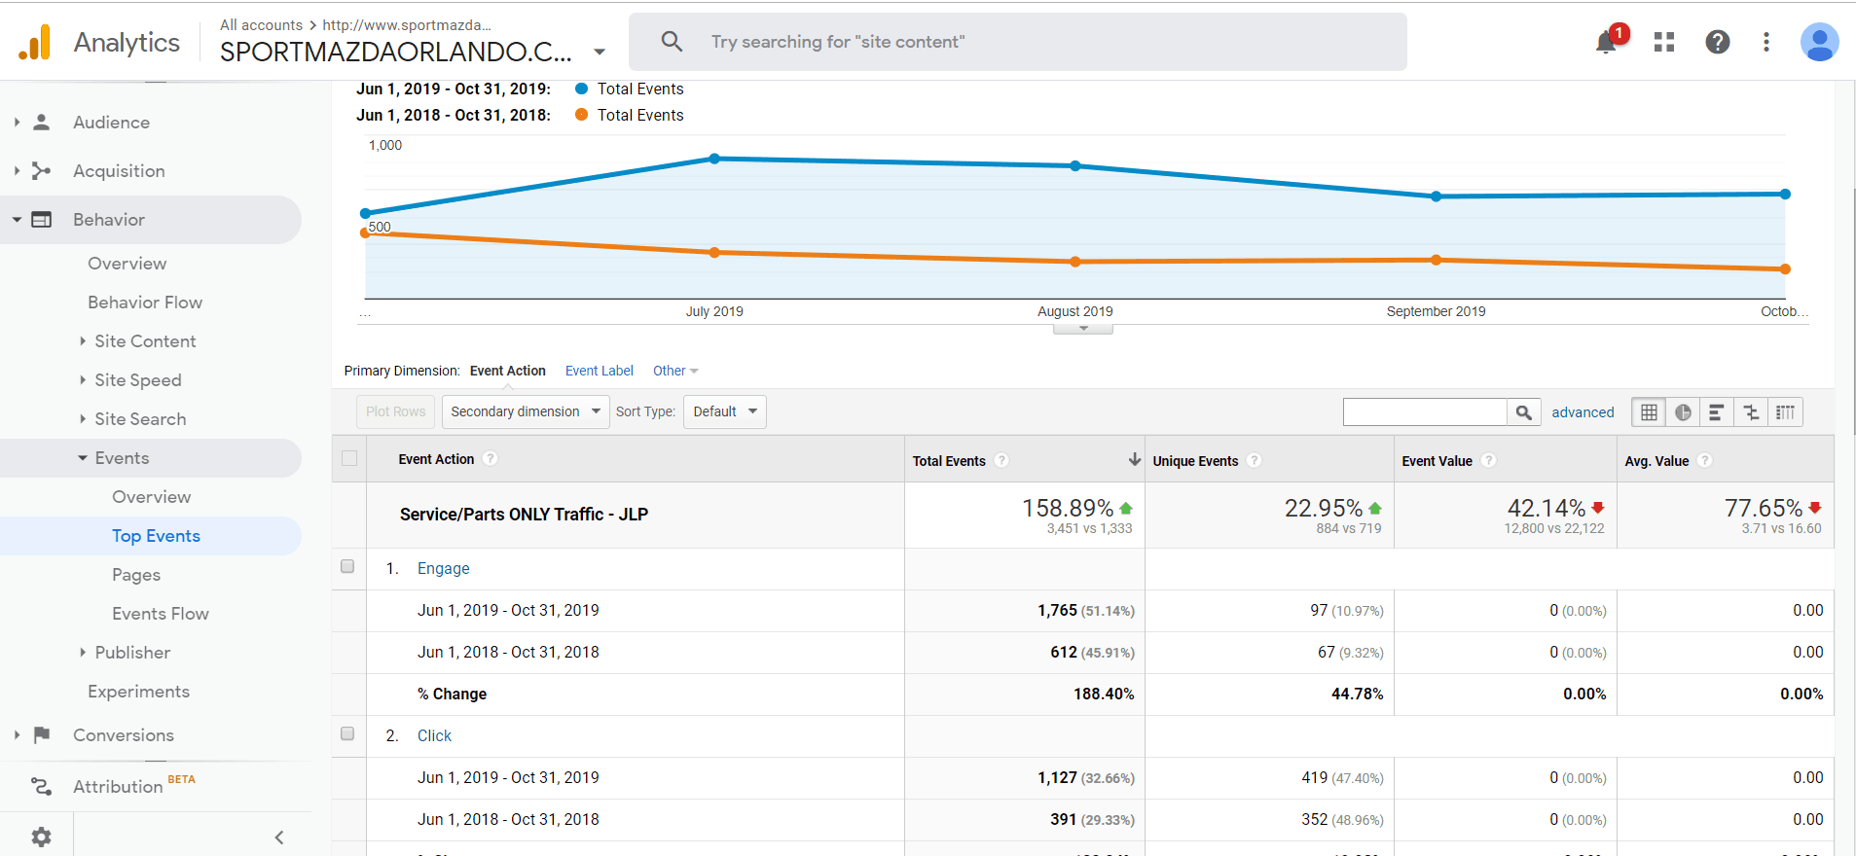
Task: Expand Site Content submenu
Action: [x=83, y=340]
